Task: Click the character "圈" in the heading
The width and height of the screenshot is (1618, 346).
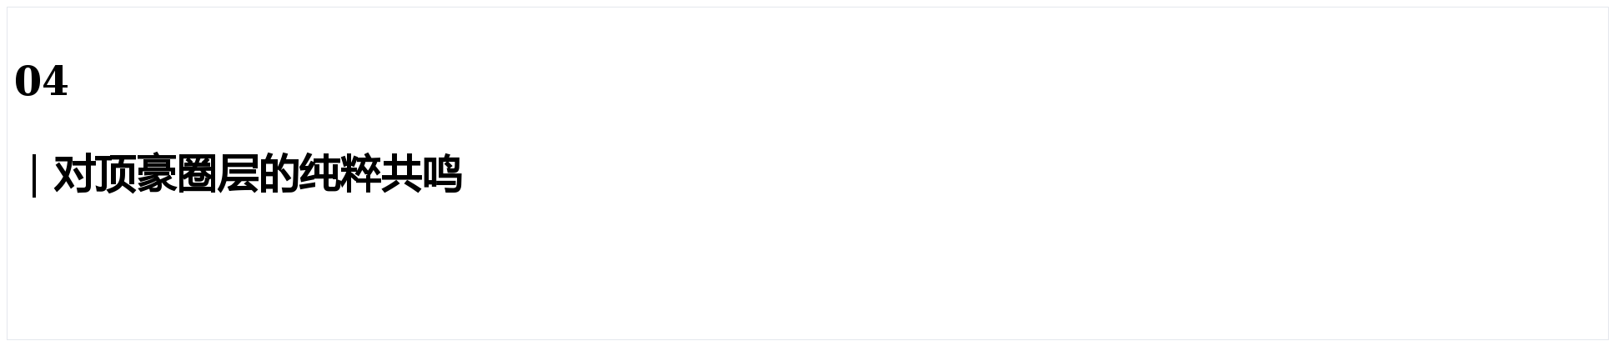Action: tap(196, 175)
